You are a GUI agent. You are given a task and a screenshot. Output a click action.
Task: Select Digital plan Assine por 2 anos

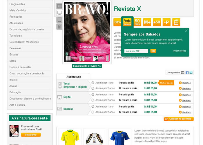coord(93,100)
